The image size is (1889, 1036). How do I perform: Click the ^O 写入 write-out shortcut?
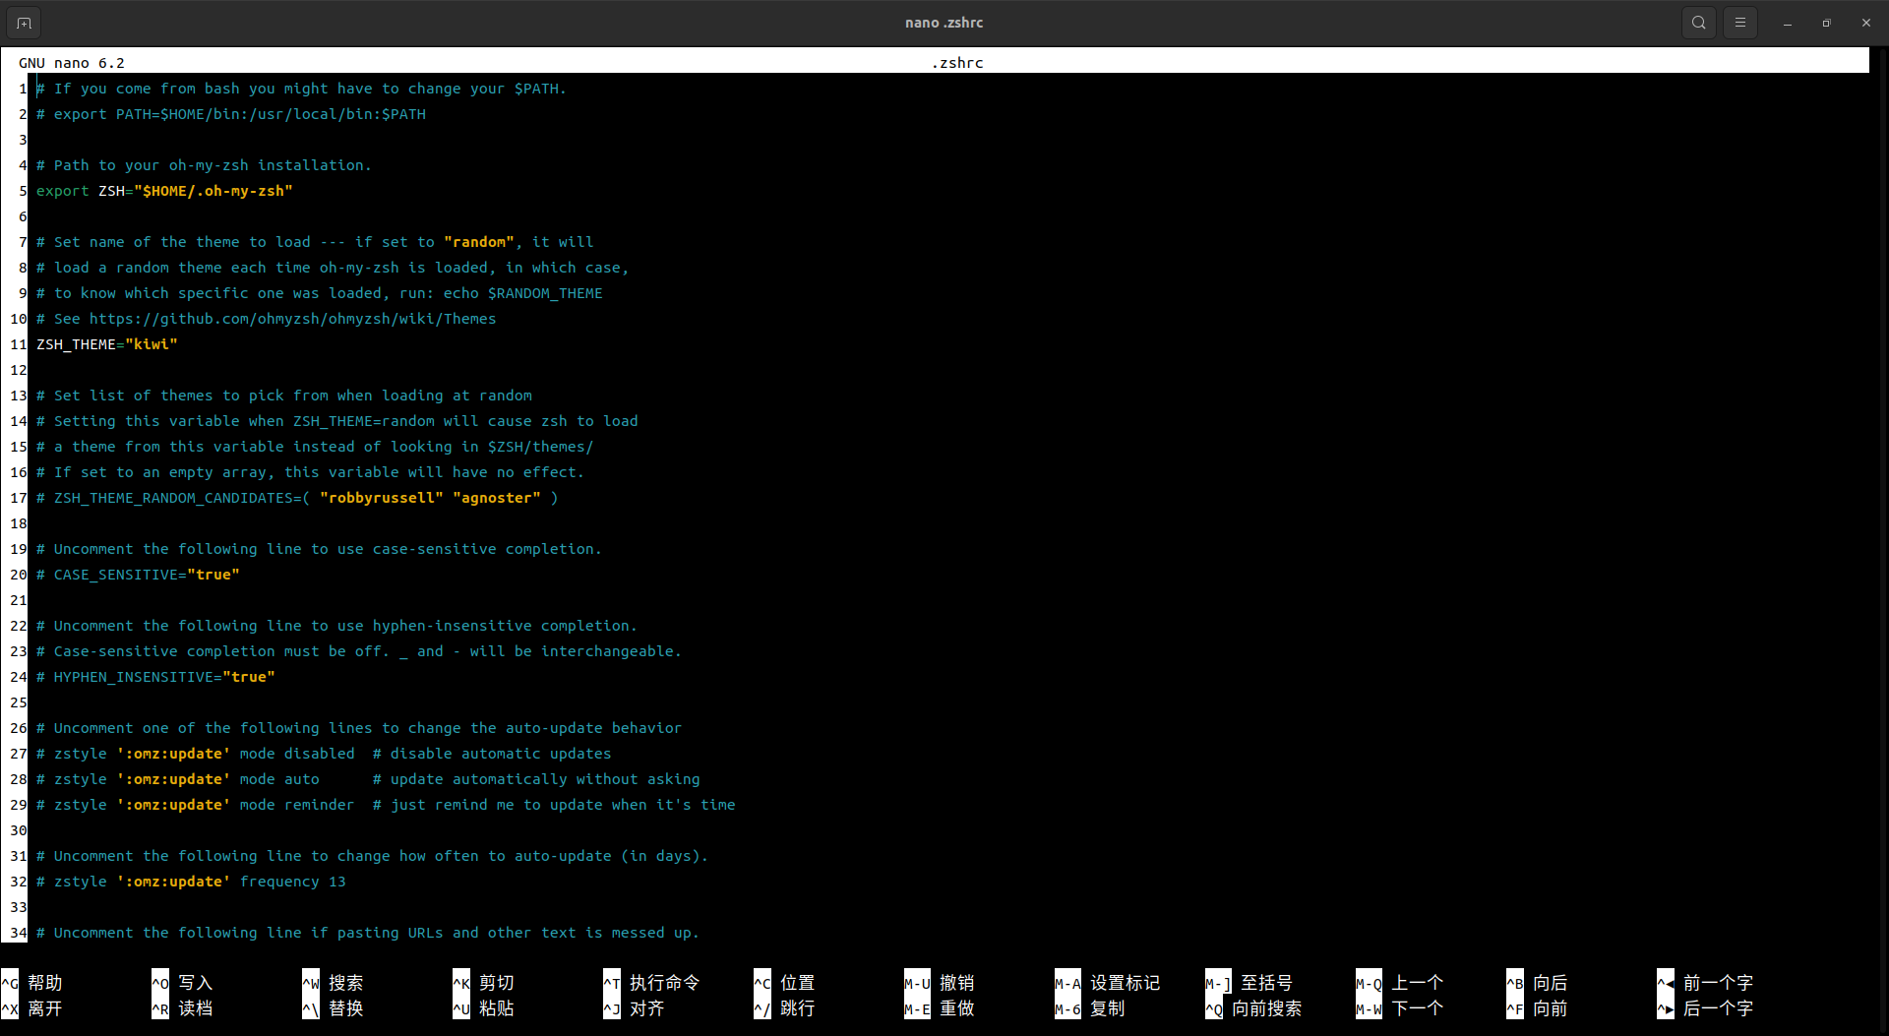click(x=183, y=983)
